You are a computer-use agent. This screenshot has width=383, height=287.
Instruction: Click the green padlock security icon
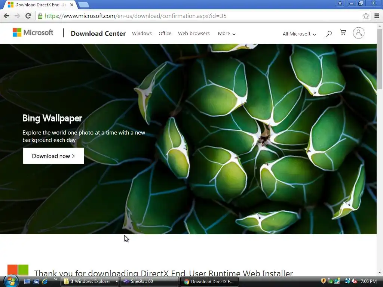pos(40,16)
